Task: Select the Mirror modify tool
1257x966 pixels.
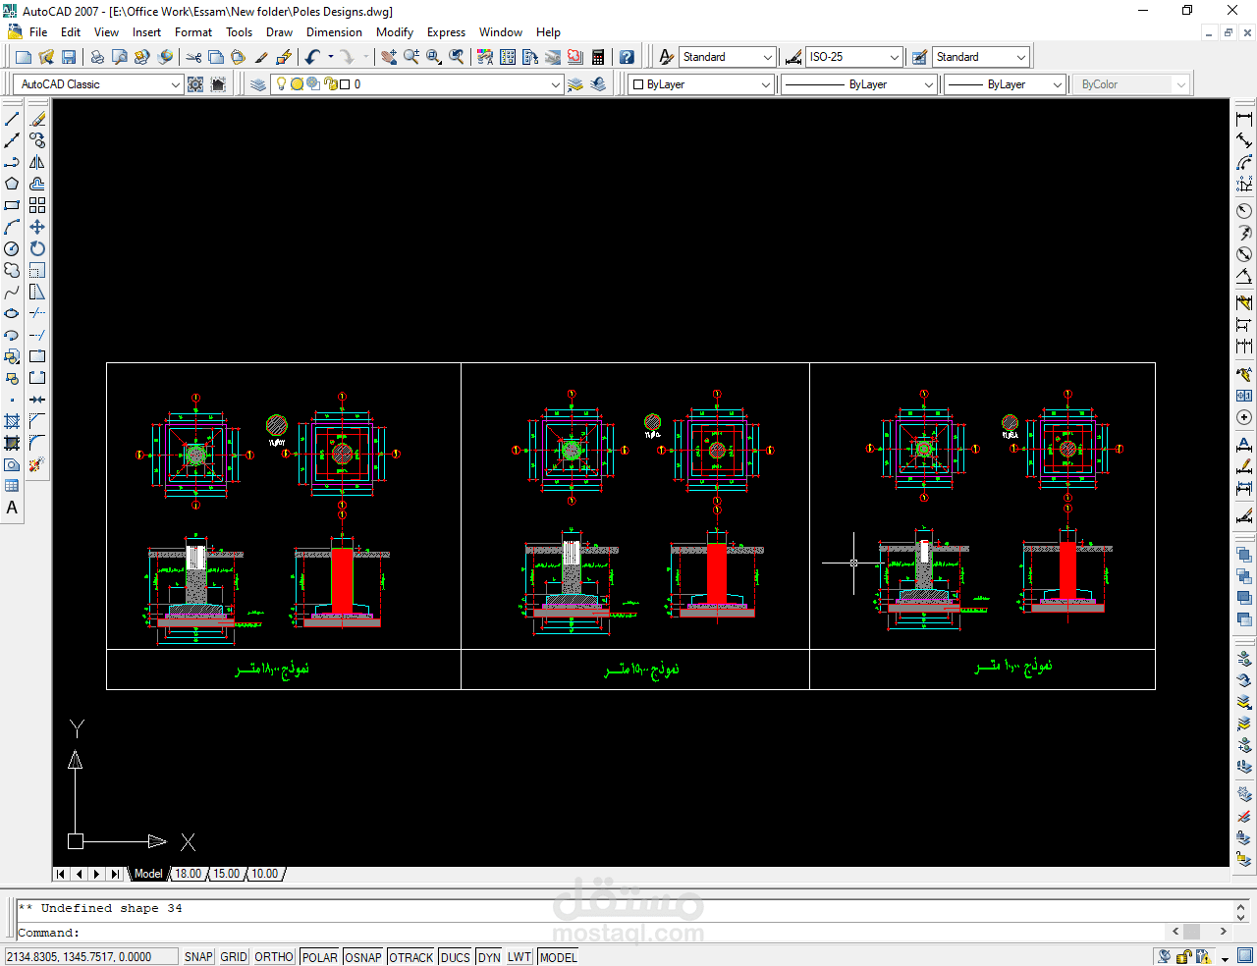Action: [37, 162]
